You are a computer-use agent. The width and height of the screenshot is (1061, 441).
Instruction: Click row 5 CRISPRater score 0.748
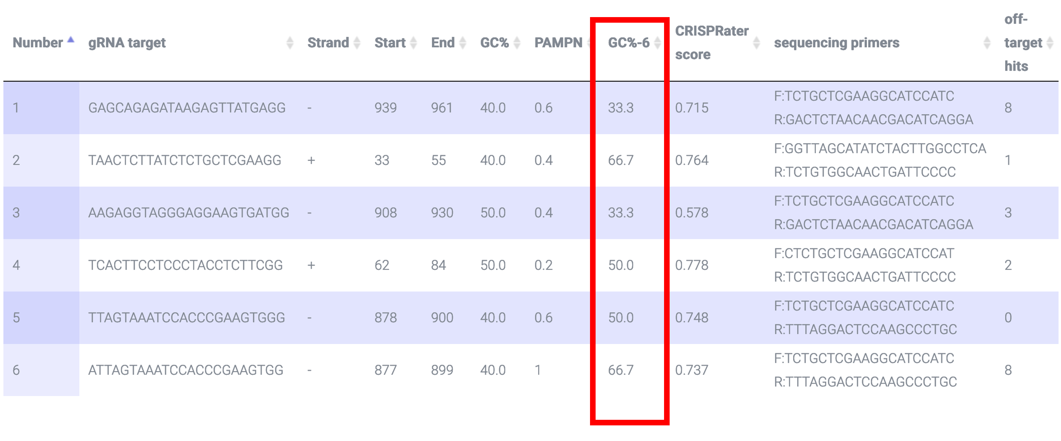coord(692,318)
